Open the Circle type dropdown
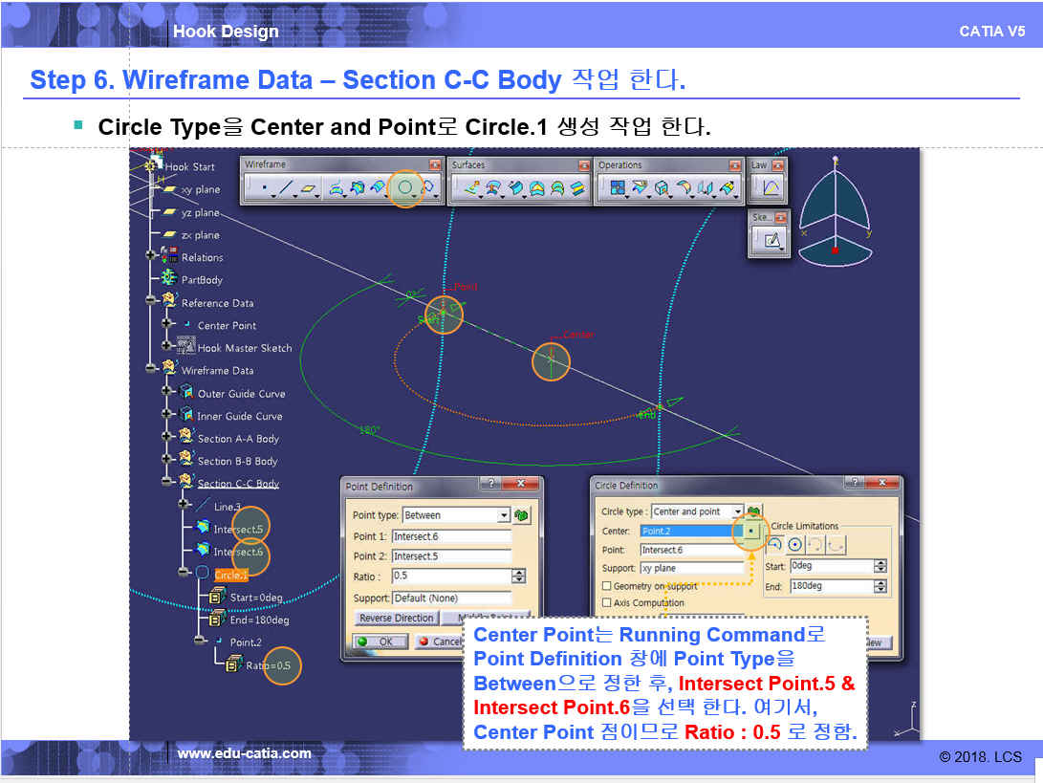1043x783 pixels. pos(737,511)
